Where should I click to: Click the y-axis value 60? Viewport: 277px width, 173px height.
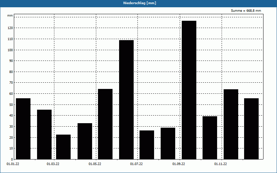tap(11, 94)
